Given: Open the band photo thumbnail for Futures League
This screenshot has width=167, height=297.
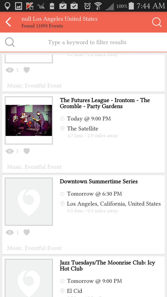Looking at the screenshot, I should (x=29, y=120).
